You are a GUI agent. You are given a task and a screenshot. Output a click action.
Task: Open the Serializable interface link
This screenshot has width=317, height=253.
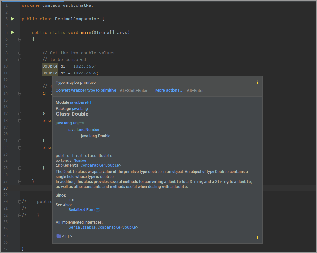tap(82, 227)
